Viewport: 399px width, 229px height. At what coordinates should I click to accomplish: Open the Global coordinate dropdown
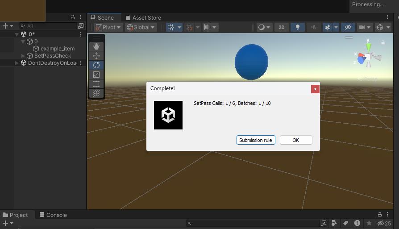click(x=141, y=27)
